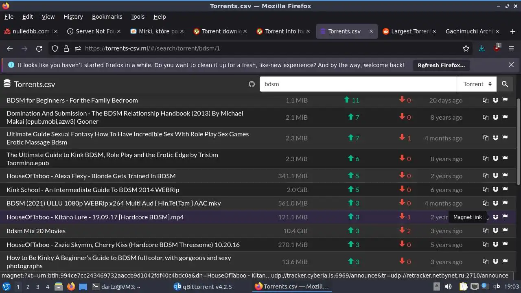
Task: Close the active Torrents.csv tab
Action: (x=371, y=31)
